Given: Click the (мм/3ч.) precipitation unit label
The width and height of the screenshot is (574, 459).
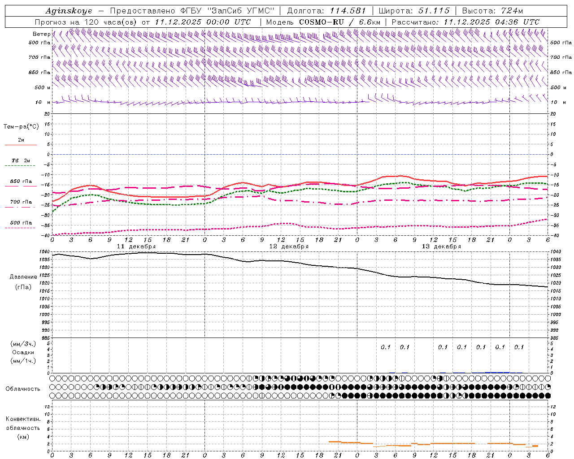Looking at the screenshot, I should (23, 344).
